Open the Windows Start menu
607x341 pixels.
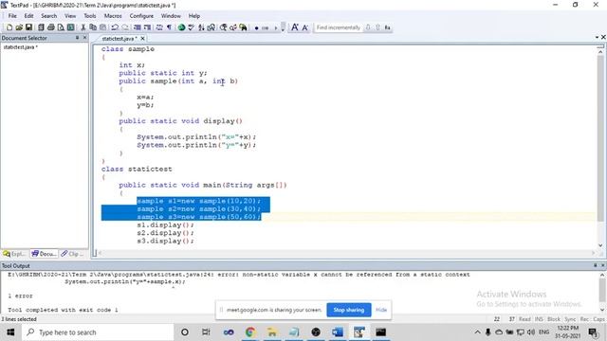pos(10,332)
